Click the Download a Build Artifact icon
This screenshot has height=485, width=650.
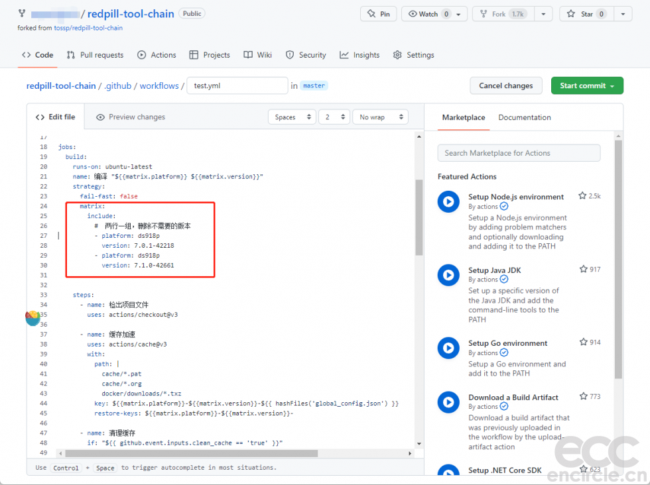[448, 402]
